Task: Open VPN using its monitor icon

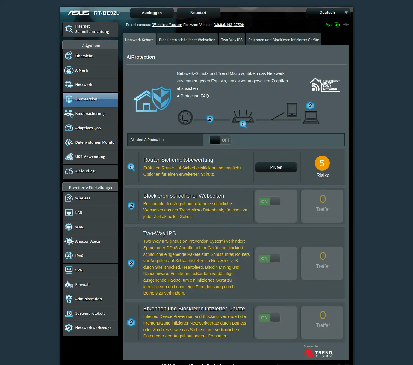Action: click(x=69, y=270)
